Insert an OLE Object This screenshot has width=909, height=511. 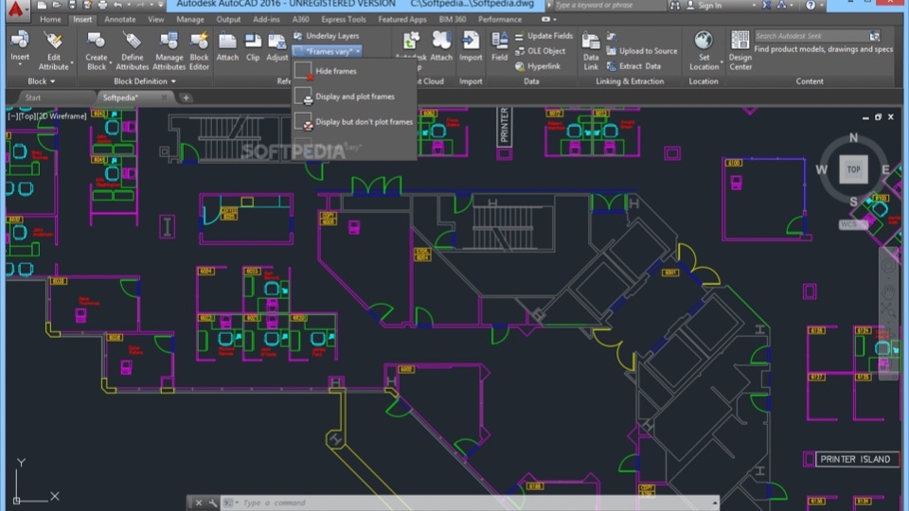(x=541, y=51)
